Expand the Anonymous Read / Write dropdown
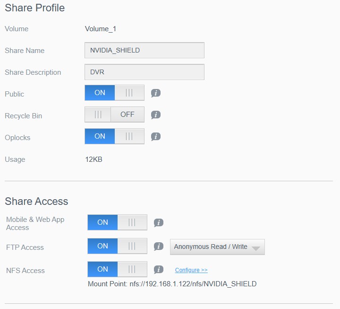 coord(217,247)
